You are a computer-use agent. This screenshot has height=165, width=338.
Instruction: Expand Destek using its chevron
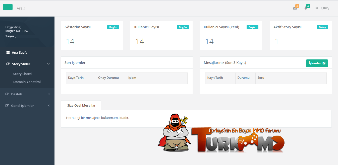(x=49, y=94)
